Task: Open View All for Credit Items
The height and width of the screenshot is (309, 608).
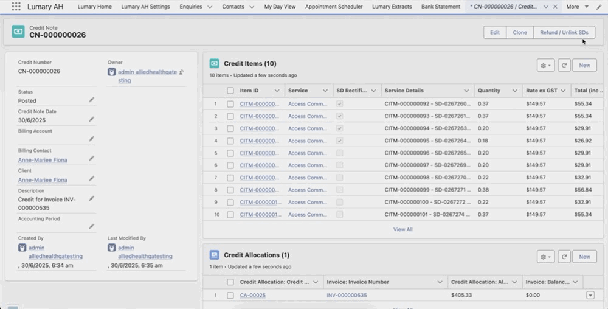Action: click(403, 229)
